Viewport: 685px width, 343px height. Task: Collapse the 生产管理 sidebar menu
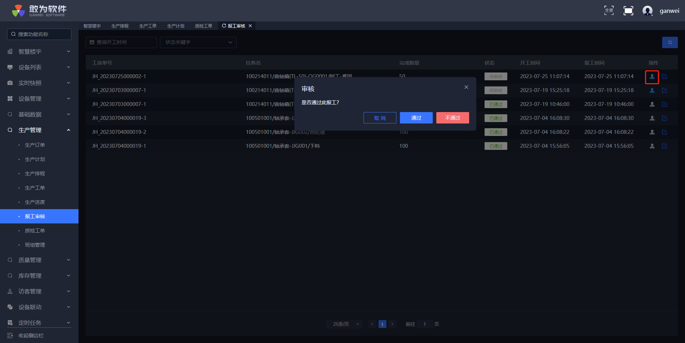point(39,130)
